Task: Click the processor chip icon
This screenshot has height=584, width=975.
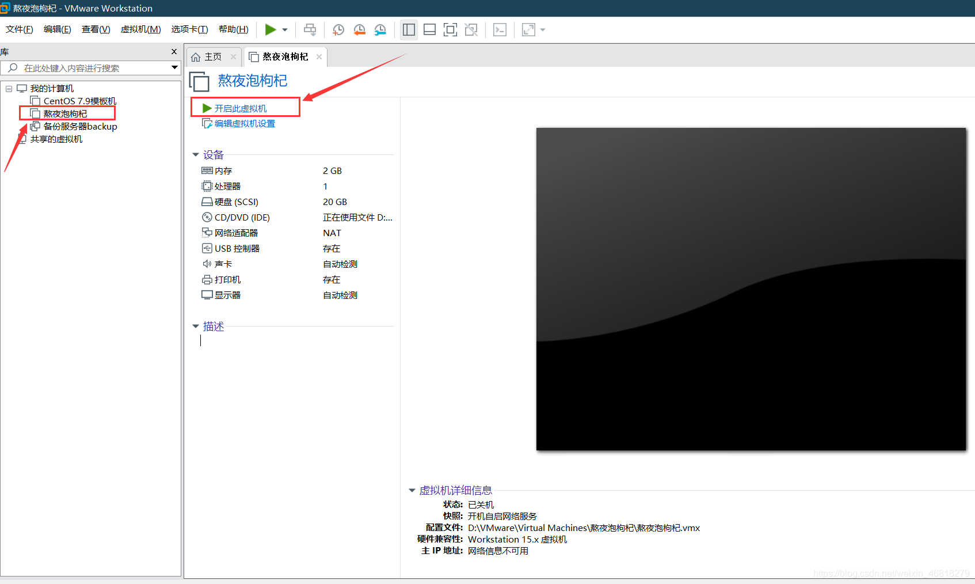Action: [207, 186]
